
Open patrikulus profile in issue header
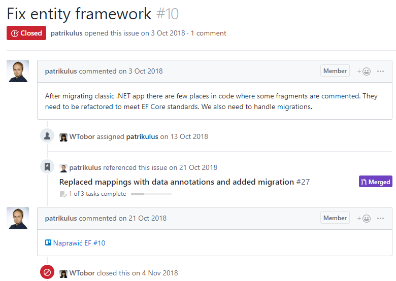coord(67,33)
